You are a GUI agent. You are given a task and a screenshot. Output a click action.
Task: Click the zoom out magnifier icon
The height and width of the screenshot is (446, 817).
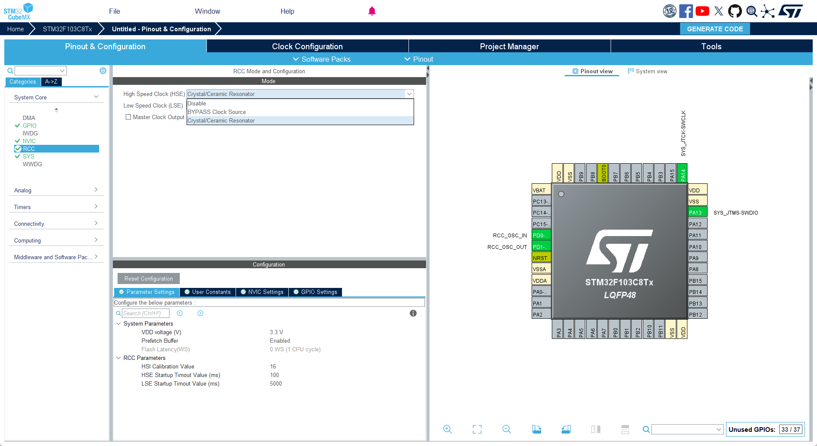pos(506,429)
